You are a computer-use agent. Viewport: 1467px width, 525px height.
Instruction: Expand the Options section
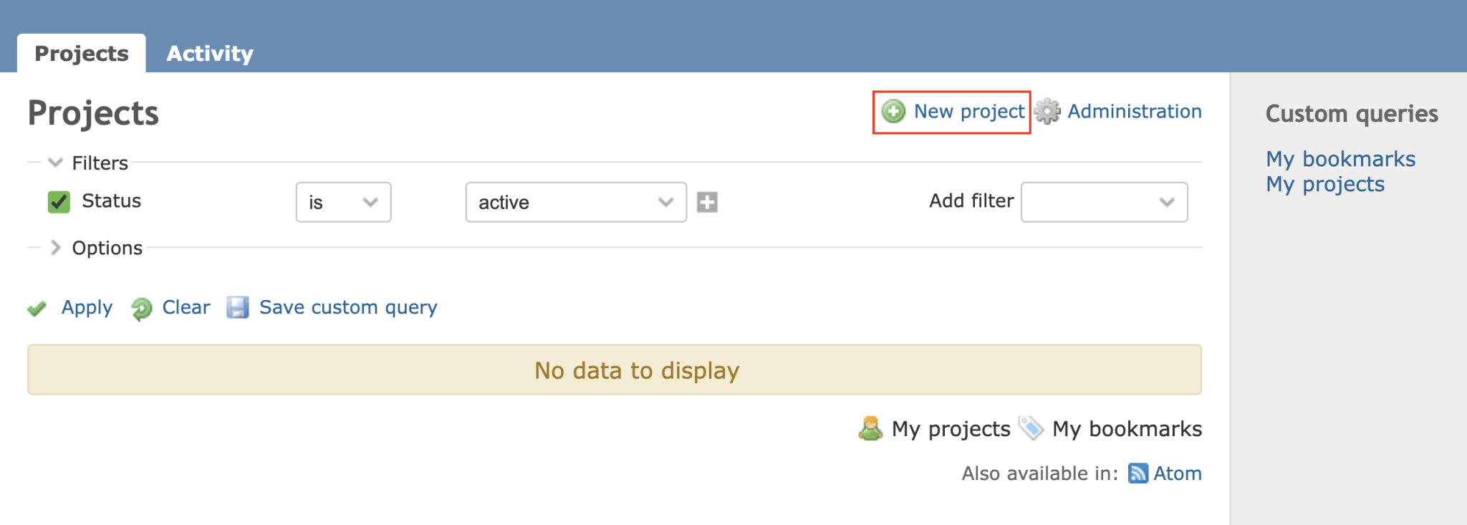54,248
